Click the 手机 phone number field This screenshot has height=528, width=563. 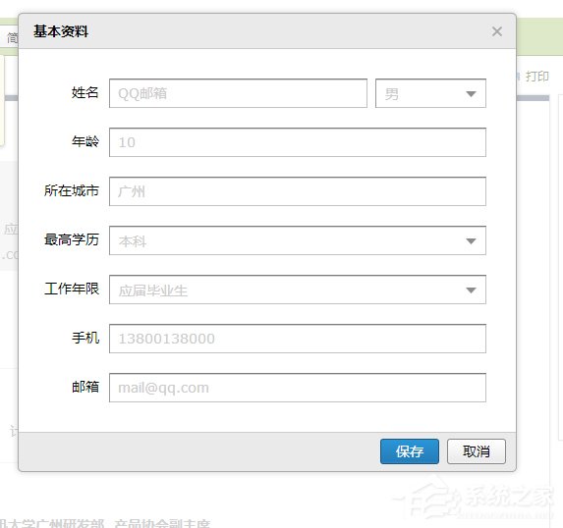click(298, 339)
